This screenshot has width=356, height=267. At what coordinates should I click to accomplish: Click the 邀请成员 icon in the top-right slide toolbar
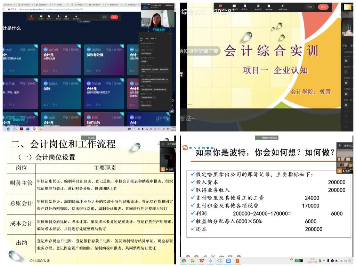[258, 7]
